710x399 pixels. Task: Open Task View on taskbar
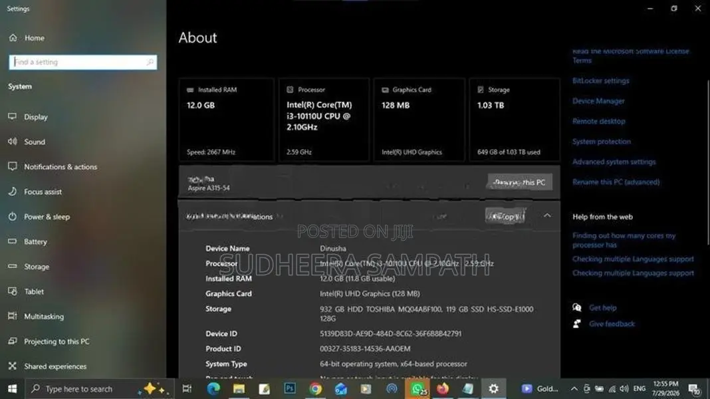click(x=187, y=388)
